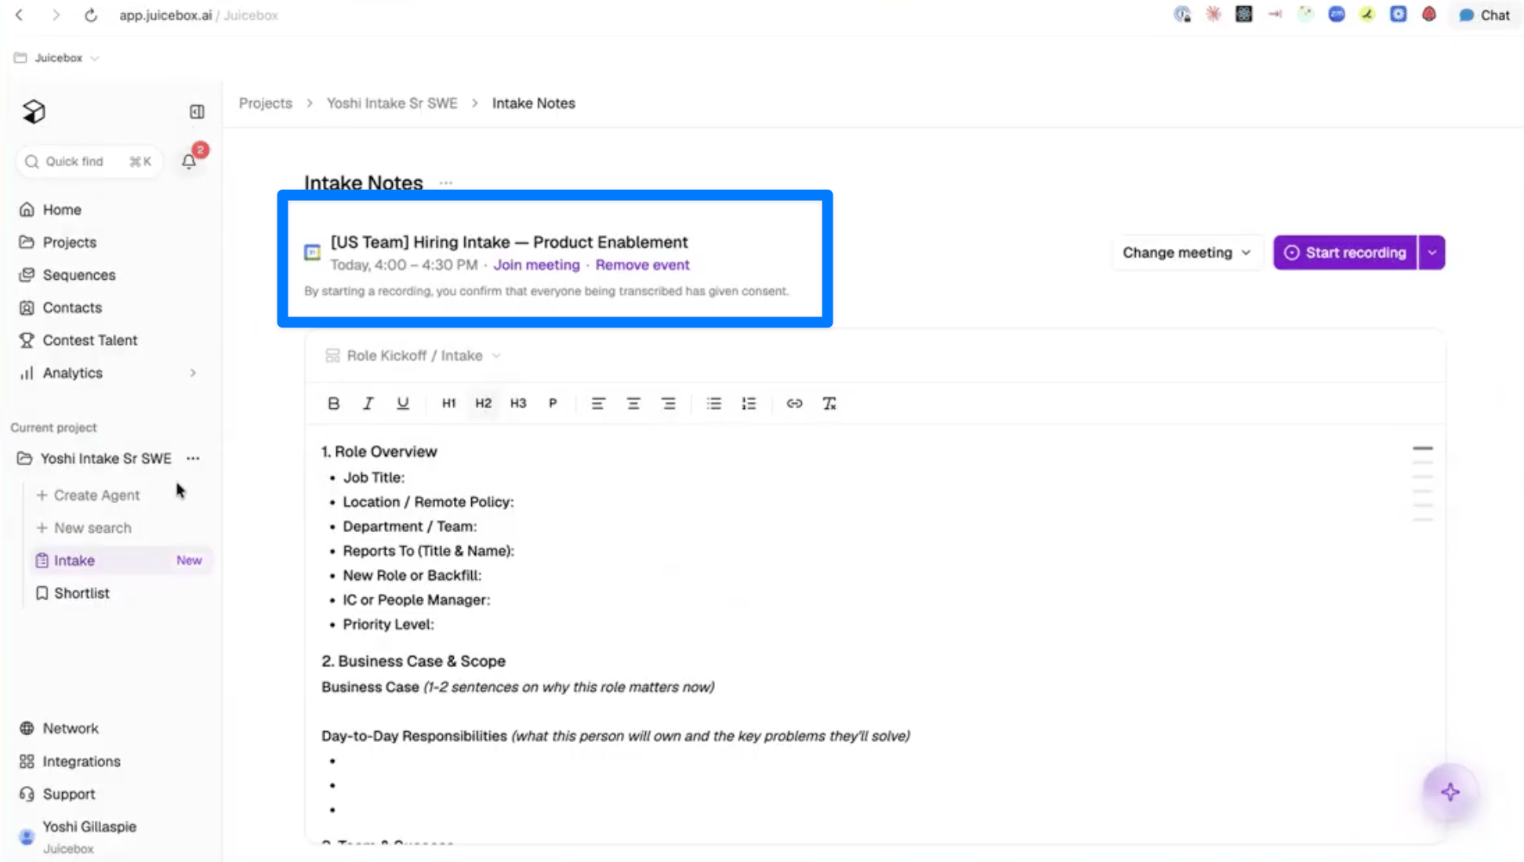Viewport: 1524px width, 862px height.
Task: Set text to Heading 1 (H1)
Action: point(448,404)
